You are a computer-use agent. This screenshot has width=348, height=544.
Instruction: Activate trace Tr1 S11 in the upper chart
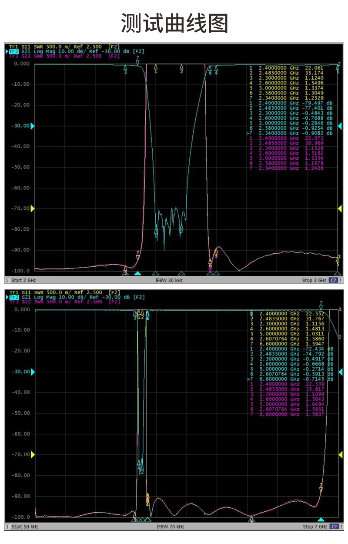point(22,47)
